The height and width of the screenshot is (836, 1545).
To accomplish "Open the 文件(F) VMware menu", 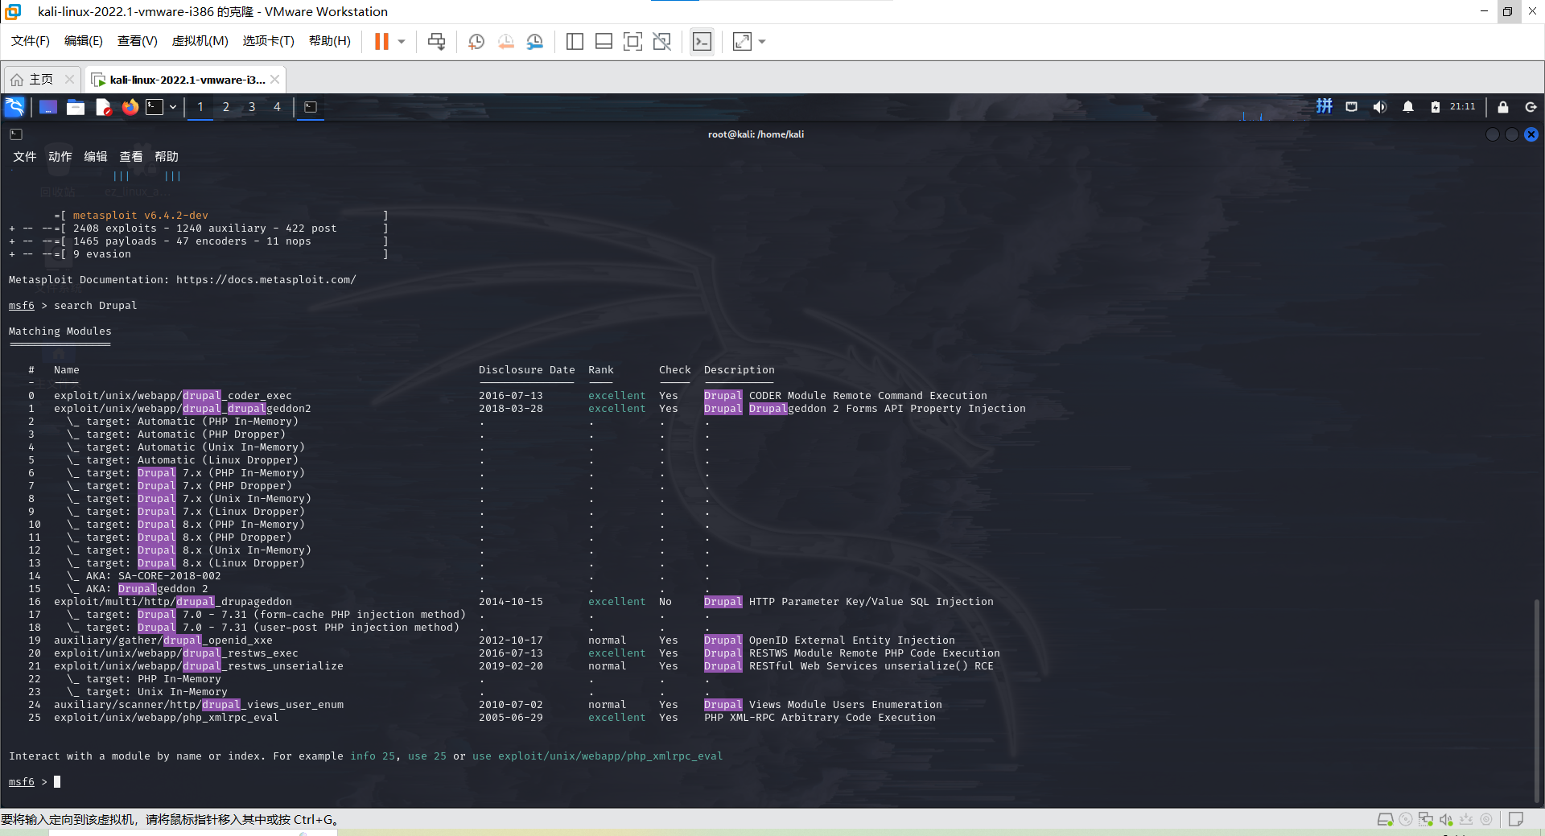I will tap(31, 41).
